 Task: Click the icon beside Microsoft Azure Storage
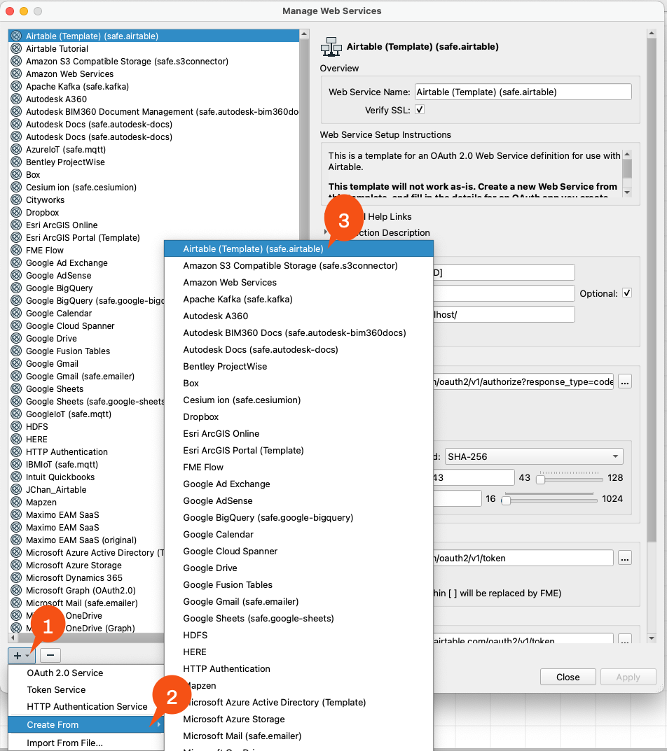pos(15,565)
